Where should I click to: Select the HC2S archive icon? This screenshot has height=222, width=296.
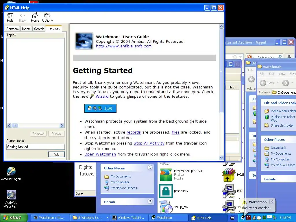[229, 175]
